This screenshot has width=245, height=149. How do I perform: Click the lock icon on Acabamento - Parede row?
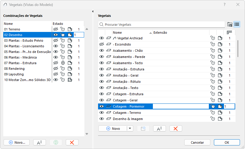[212, 57]
